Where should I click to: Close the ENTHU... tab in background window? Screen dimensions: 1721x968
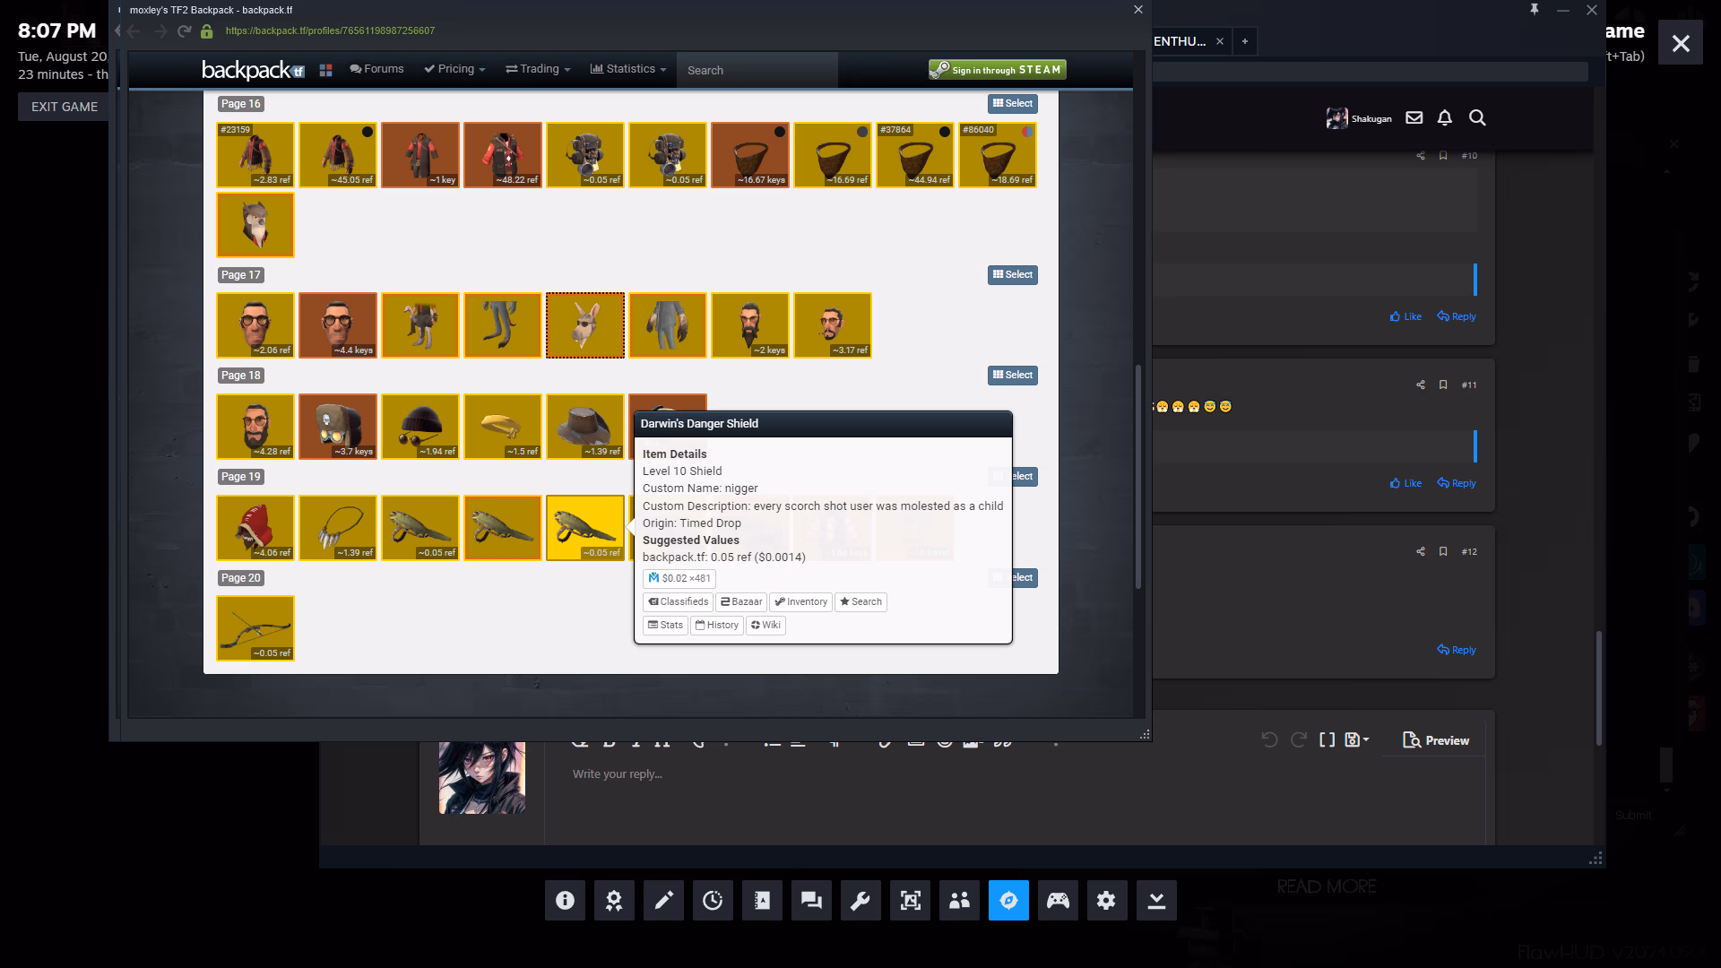[1219, 41]
